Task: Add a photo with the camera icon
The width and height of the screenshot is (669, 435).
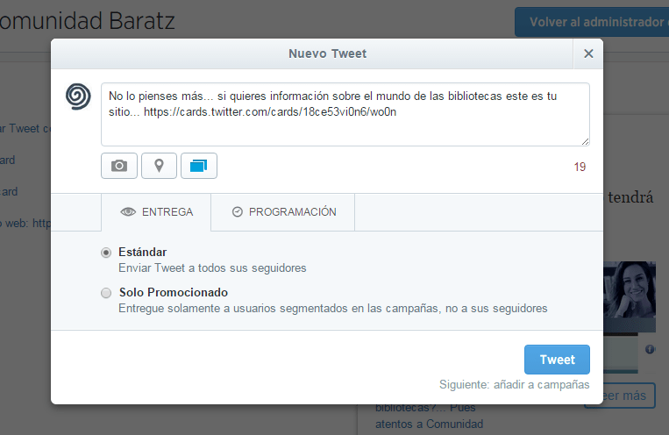Action: point(119,166)
